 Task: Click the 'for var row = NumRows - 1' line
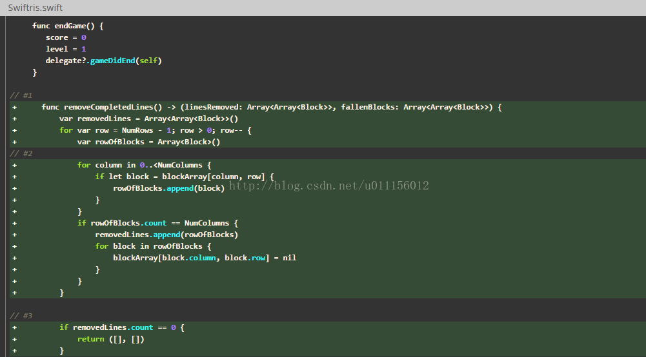click(x=156, y=130)
